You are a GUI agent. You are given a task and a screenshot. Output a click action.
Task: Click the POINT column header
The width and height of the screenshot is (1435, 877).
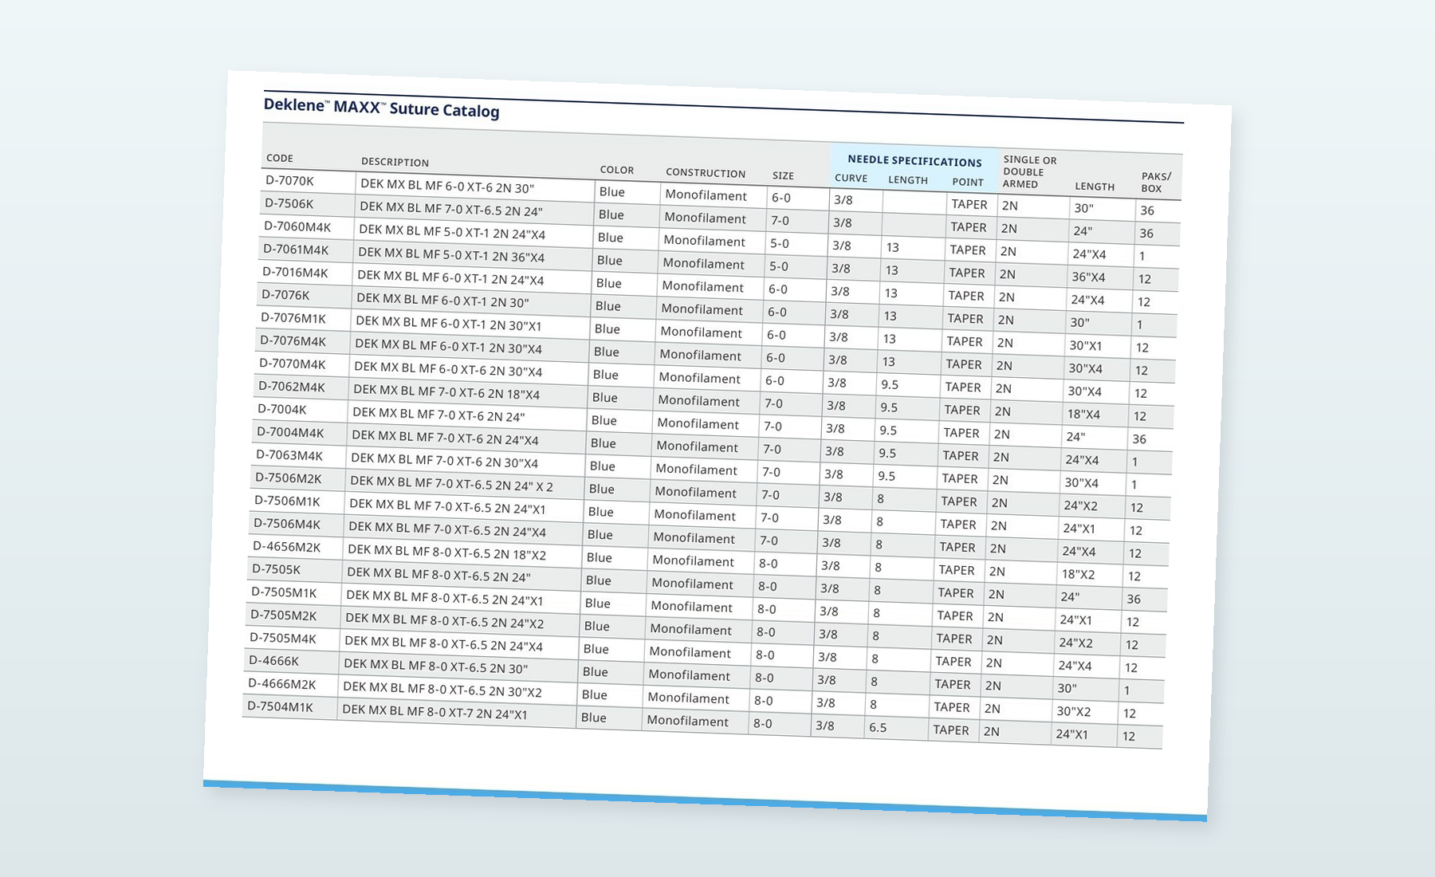[x=968, y=182]
